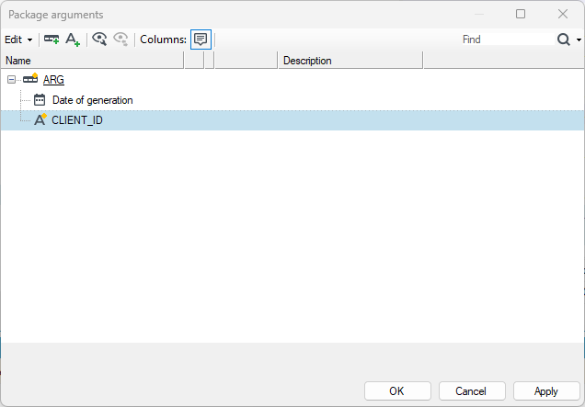Open search options dropdown arrow
The width and height of the screenshot is (585, 407).
tap(579, 40)
